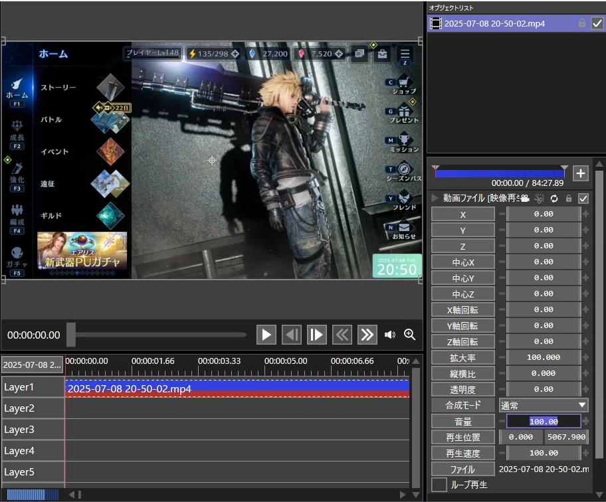Viewport: 606px width, 502px height.
Task: Click the Layer2 header
Action: [33, 408]
